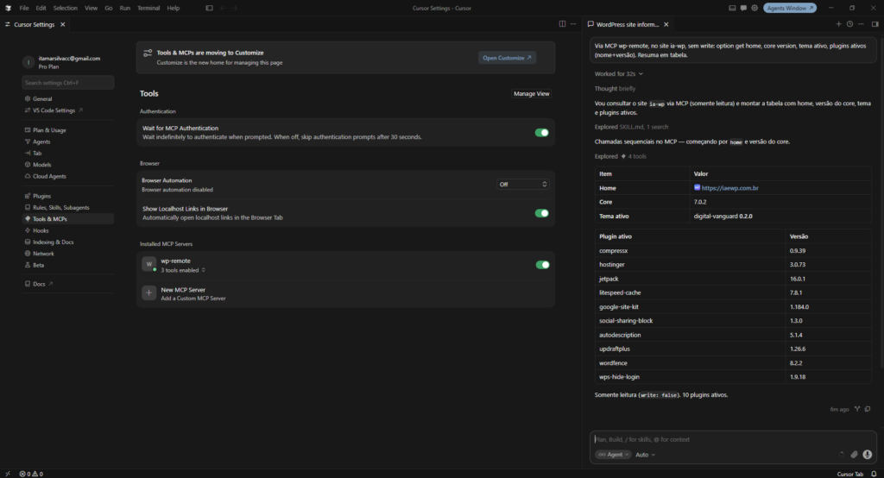Open the Selection menu
Screen dimensions: 884x478
pyautogui.click(x=66, y=8)
